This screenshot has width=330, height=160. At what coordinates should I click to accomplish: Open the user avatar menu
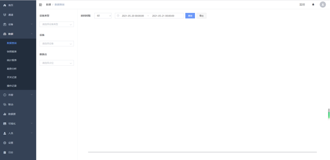click(x=322, y=5)
